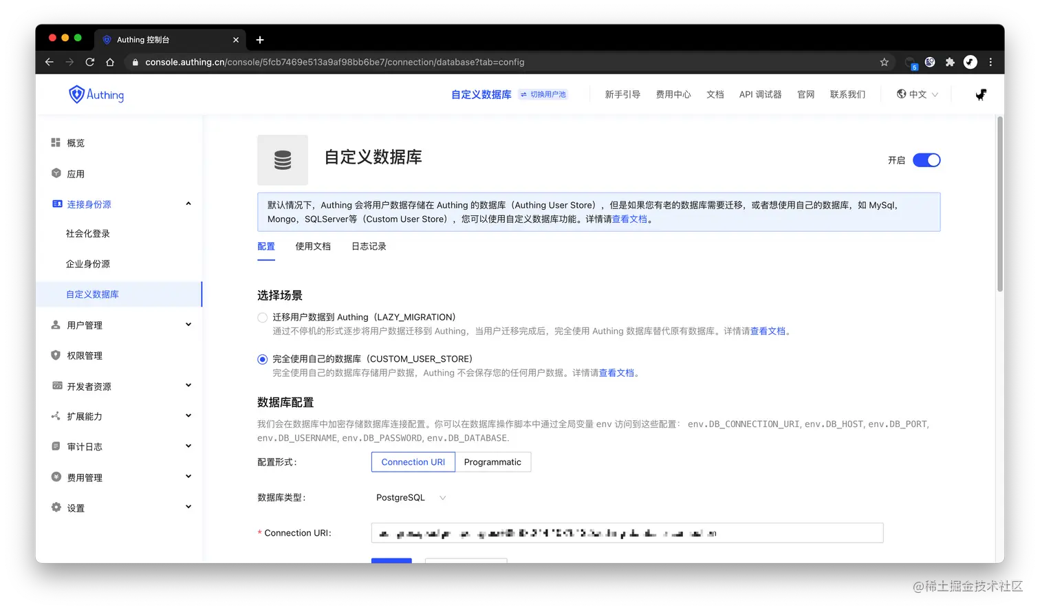1040x610 pixels.
Task: Open 联系我们 link
Action: pos(847,94)
